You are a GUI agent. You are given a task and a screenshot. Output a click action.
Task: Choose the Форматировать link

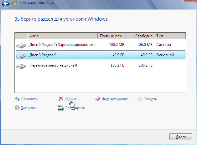[116, 99]
